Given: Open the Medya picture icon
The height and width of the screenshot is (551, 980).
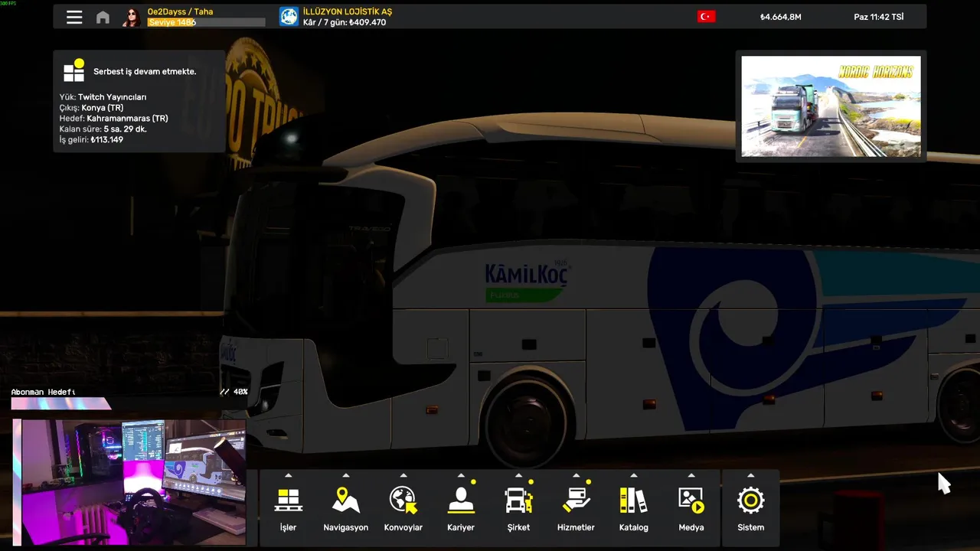Looking at the screenshot, I should point(691,501).
